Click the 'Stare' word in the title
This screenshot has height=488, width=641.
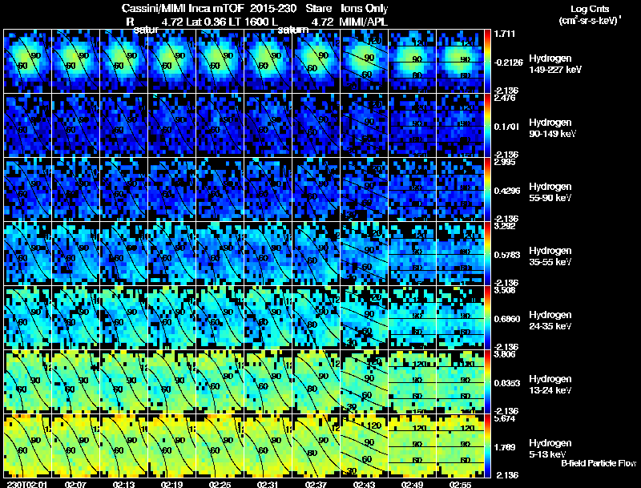319,9
